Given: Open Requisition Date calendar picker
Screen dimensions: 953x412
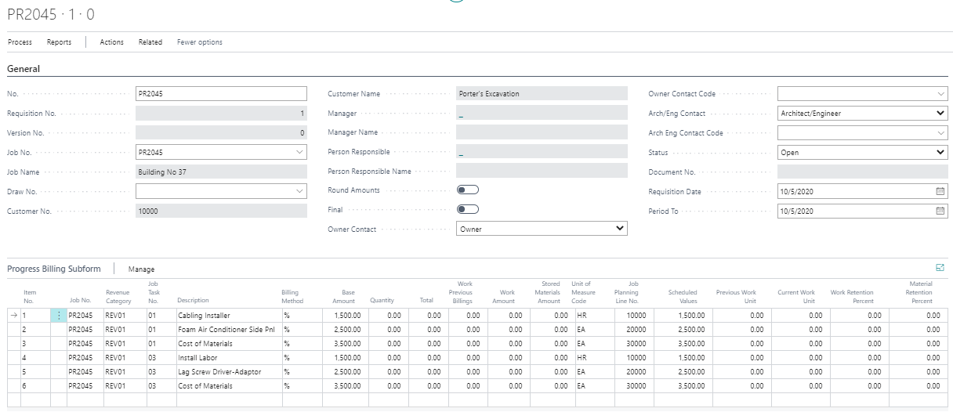Looking at the screenshot, I should 940,191.
